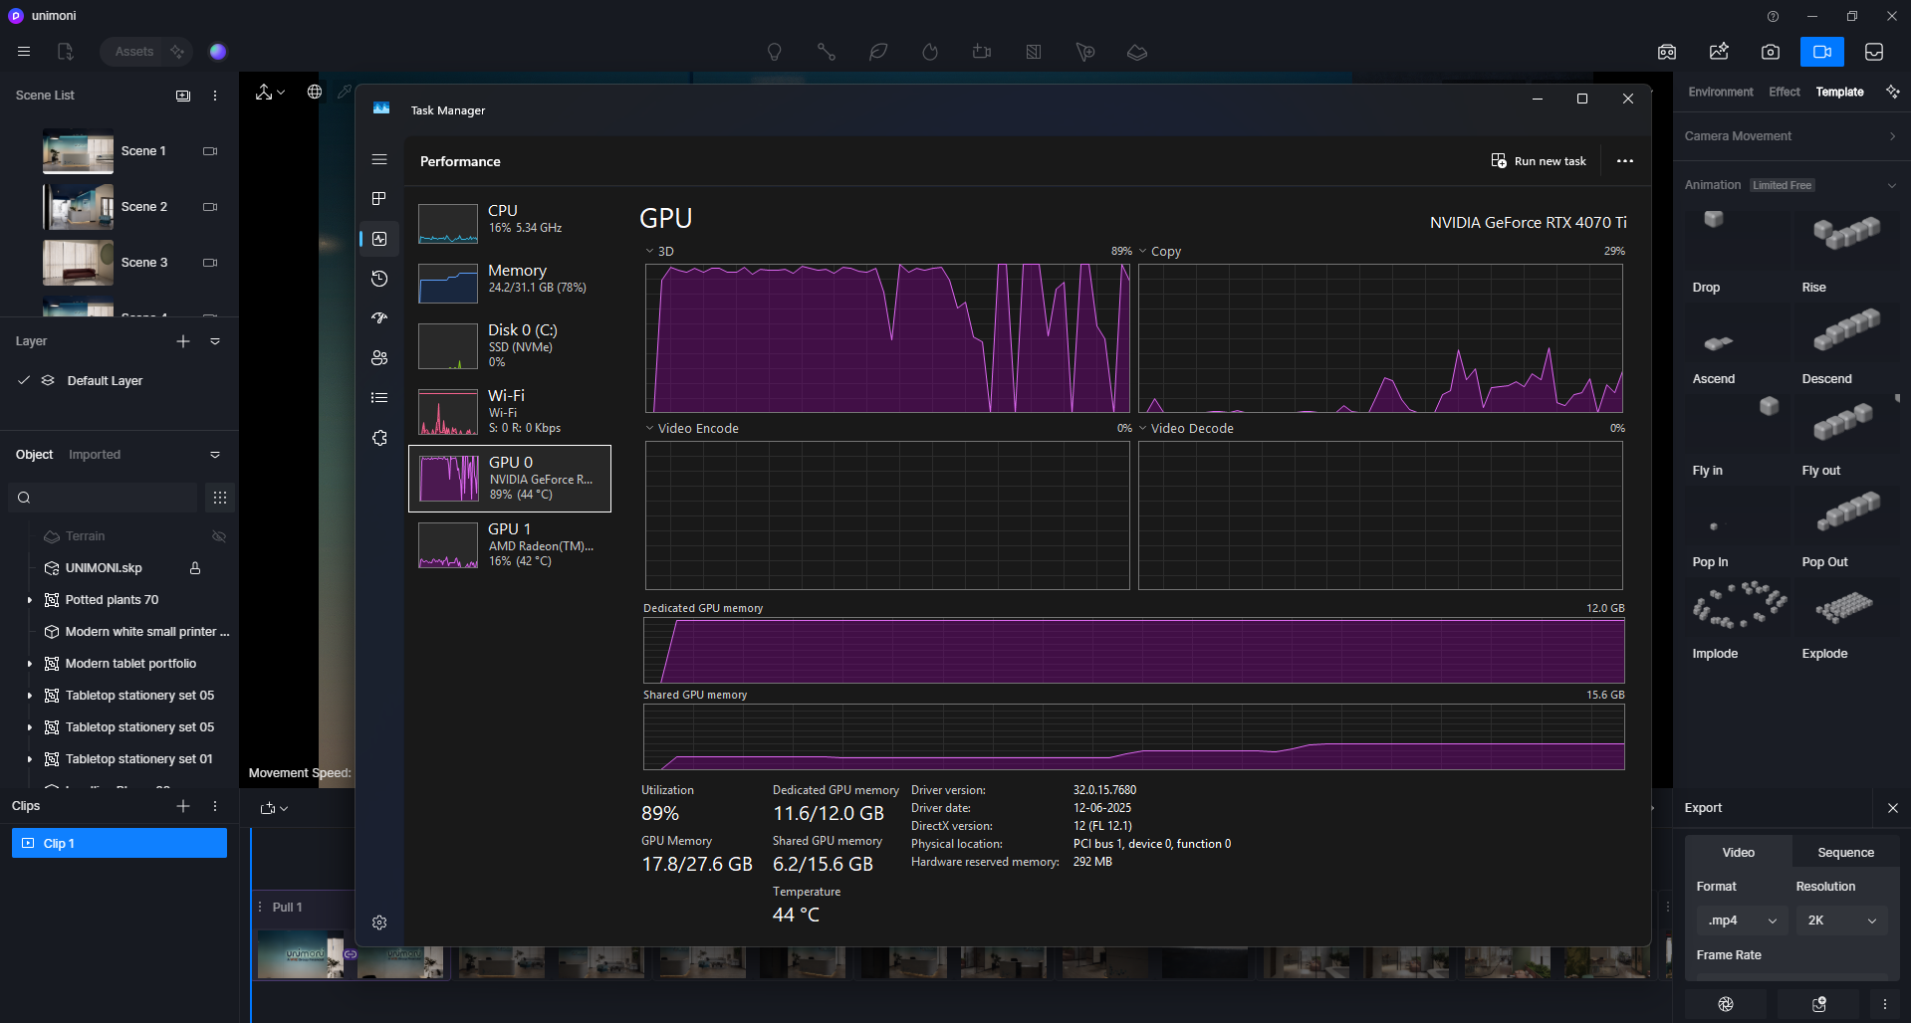Image resolution: width=1911 pixels, height=1023 pixels.
Task: Expand the Potted plants 70 tree item
Action: tap(30, 600)
